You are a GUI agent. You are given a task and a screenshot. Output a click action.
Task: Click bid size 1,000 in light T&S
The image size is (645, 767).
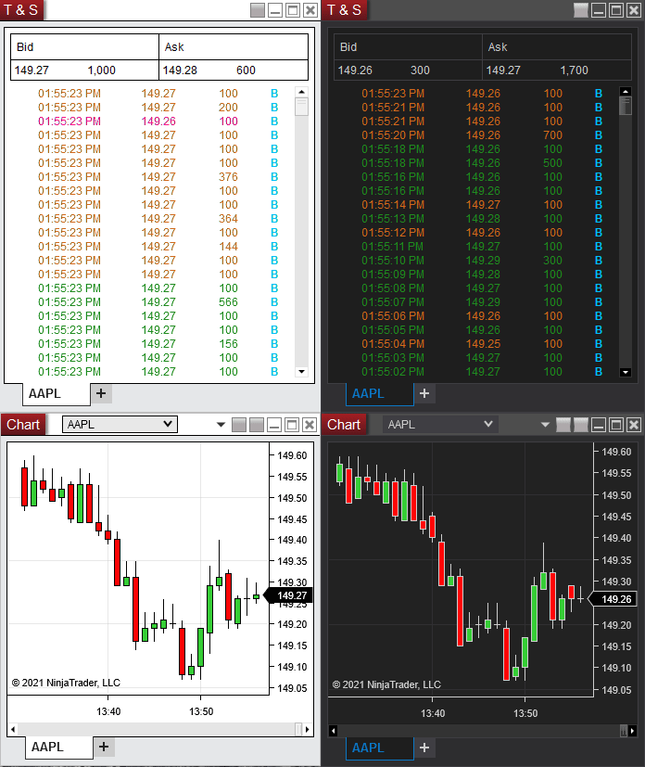[x=102, y=70]
